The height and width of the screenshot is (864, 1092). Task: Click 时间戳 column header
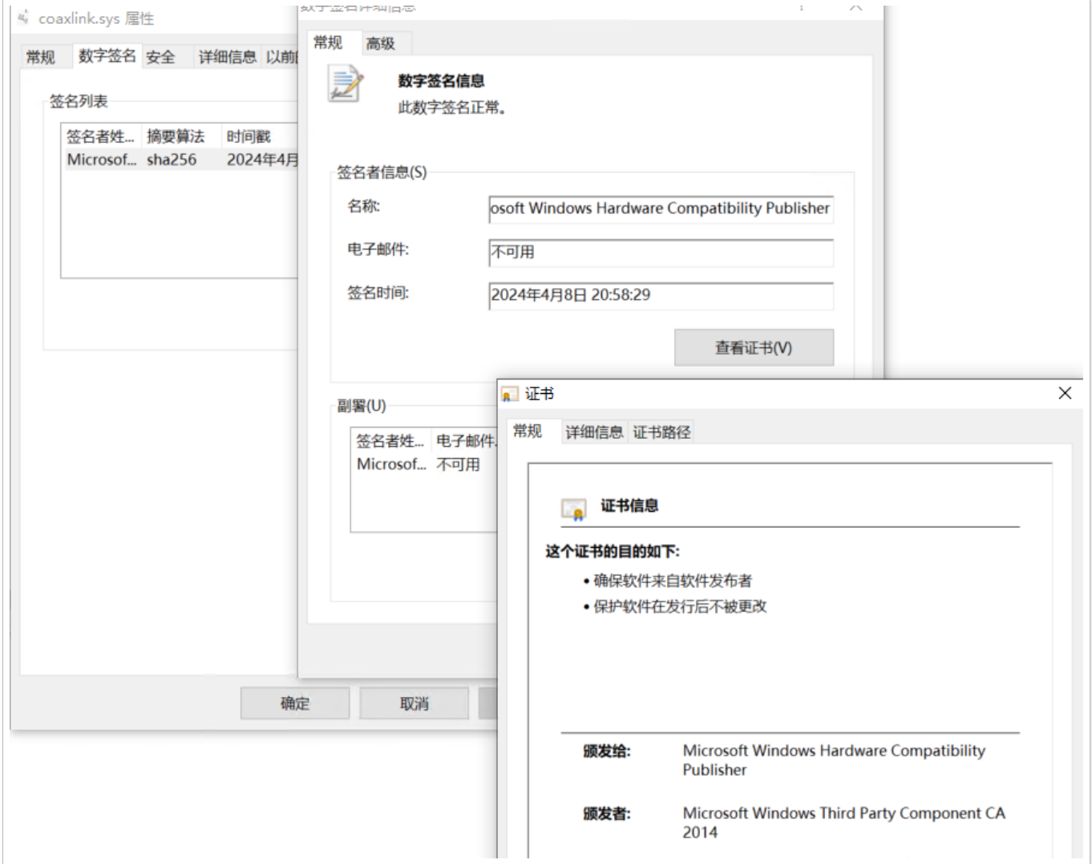tap(249, 136)
